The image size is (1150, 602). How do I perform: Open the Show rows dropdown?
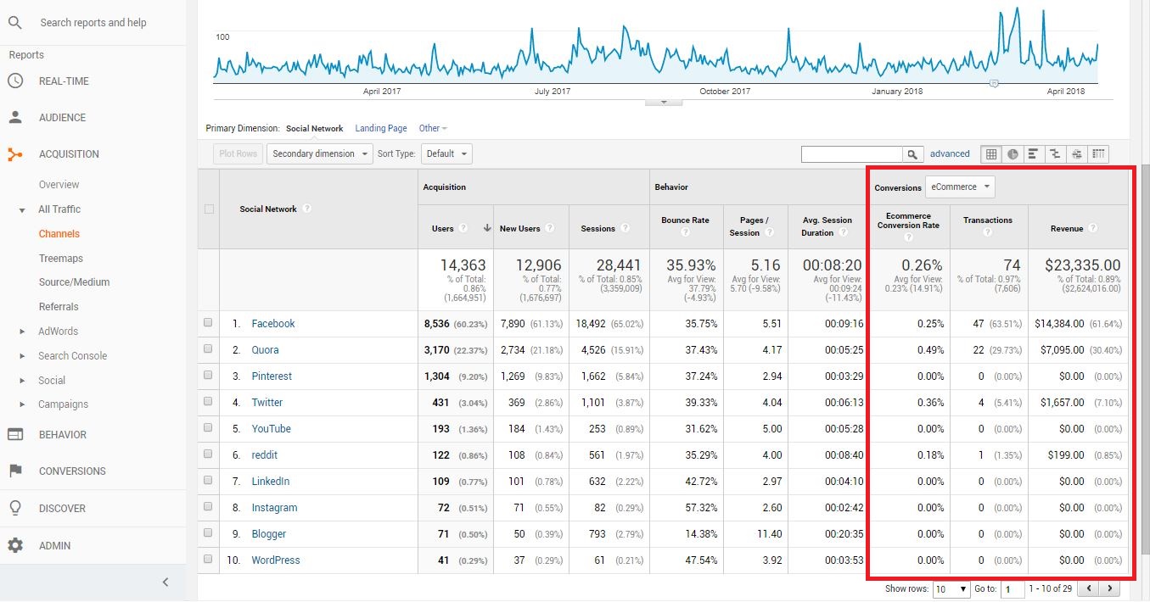tap(951, 588)
